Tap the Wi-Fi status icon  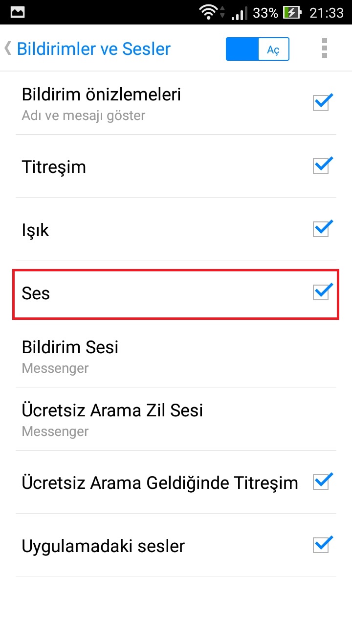coord(210,12)
